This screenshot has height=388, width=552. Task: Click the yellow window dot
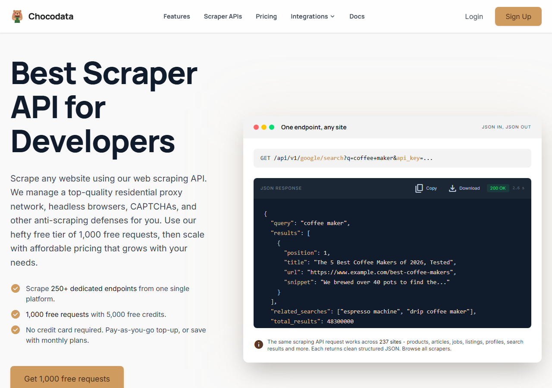(264, 127)
